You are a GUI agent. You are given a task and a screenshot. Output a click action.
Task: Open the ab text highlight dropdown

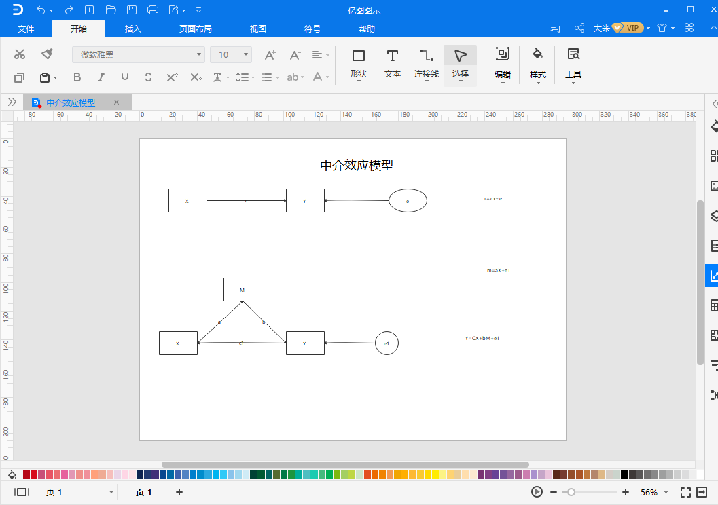tap(295, 77)
